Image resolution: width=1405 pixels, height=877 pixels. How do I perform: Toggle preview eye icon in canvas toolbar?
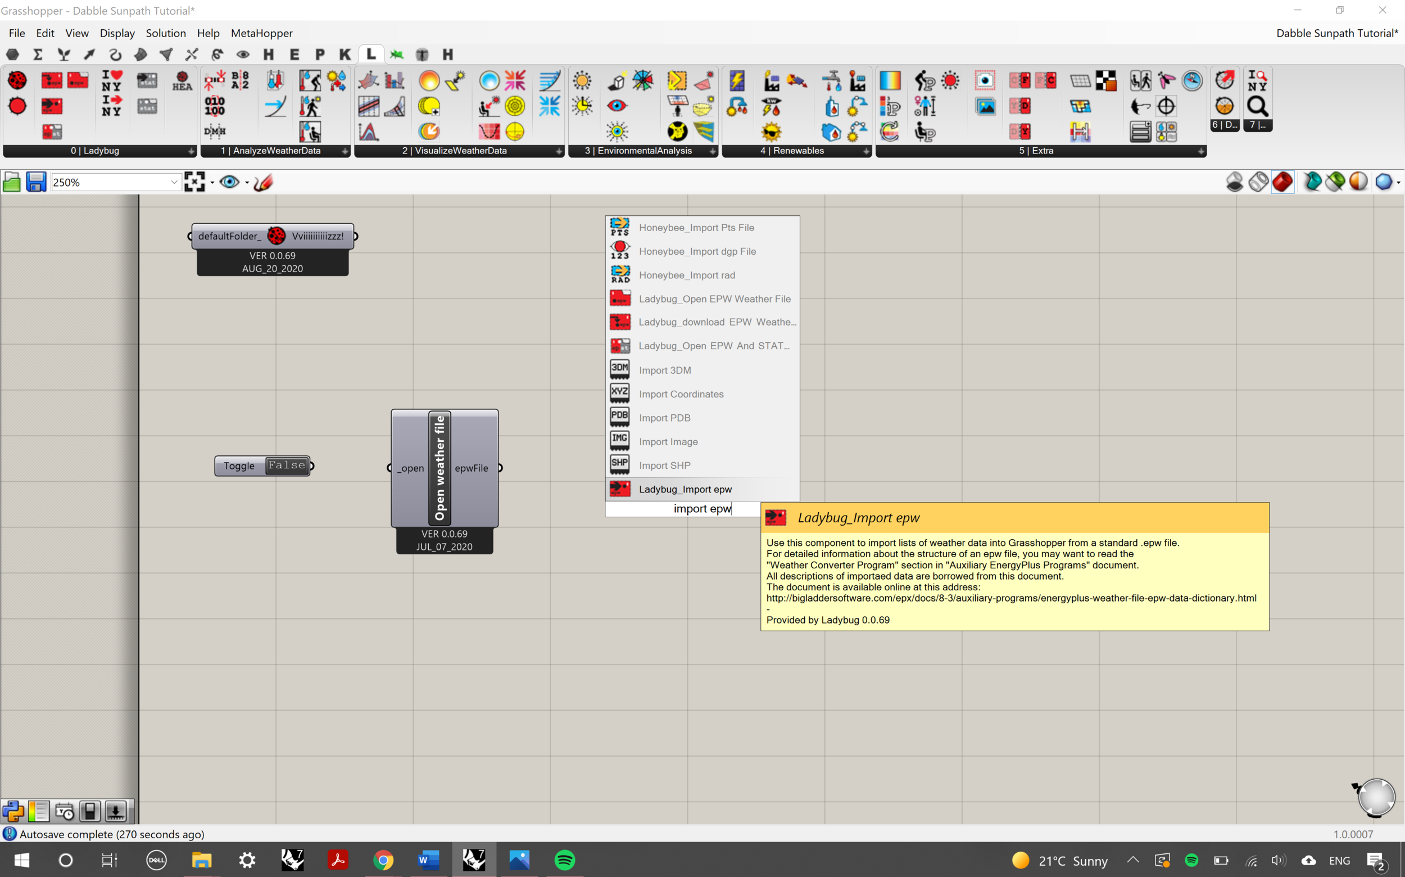point(230,182)
